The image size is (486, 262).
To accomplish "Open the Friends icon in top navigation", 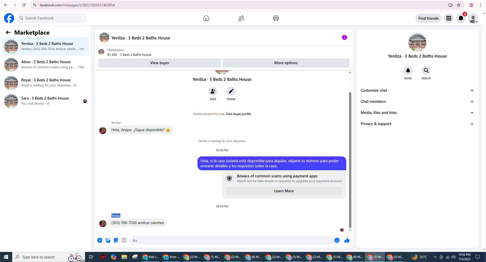I will coord(241,18).
